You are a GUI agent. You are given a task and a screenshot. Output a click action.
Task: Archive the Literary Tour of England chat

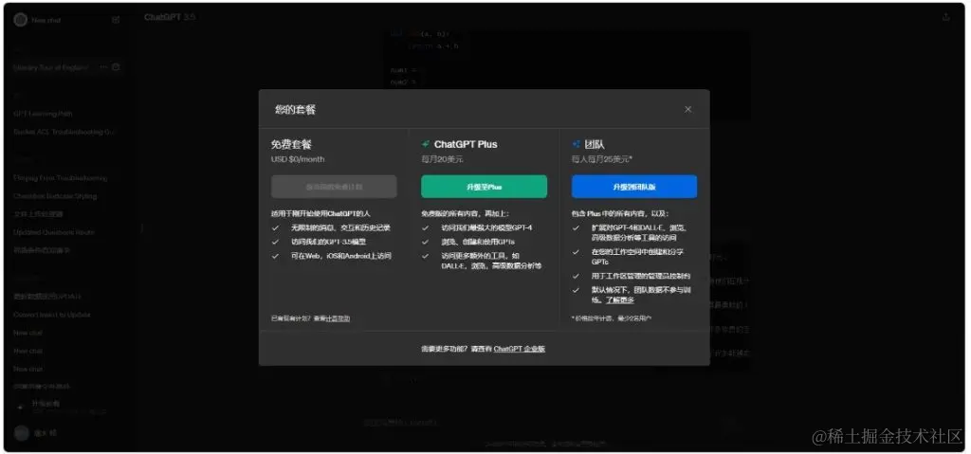point(116,67)
